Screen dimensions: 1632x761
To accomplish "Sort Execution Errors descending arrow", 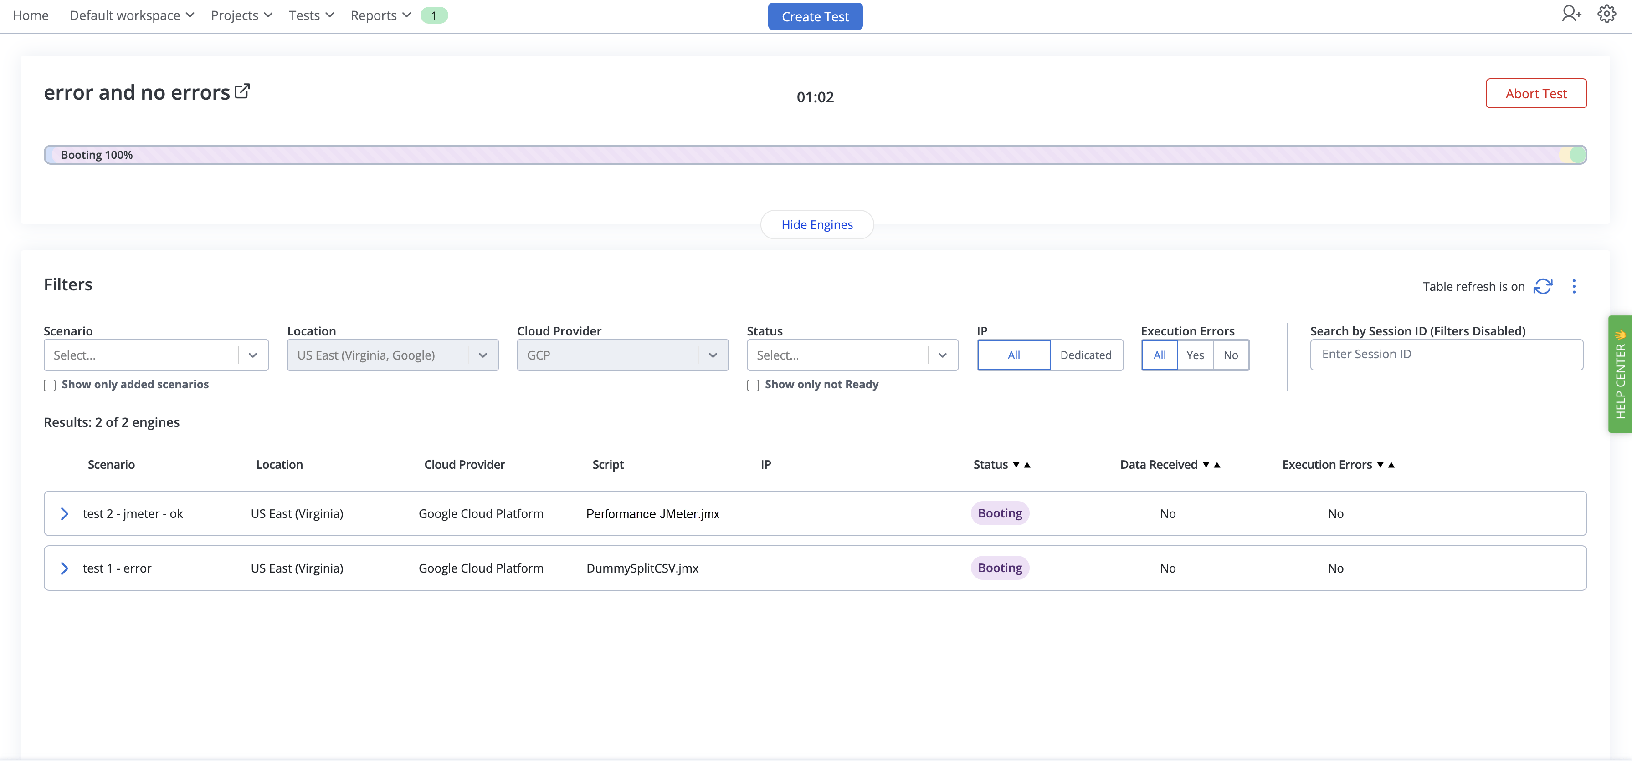I will point(1381,465).
